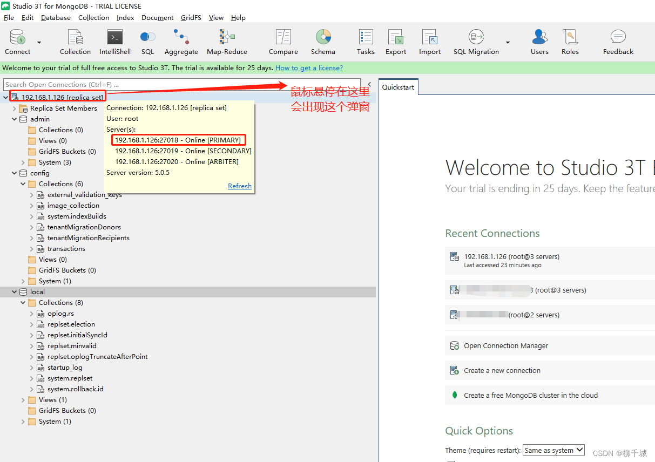The height and width of the screenshot is (462, 655).
Task: Focus the Search Open Connections field
Action: 182,84
